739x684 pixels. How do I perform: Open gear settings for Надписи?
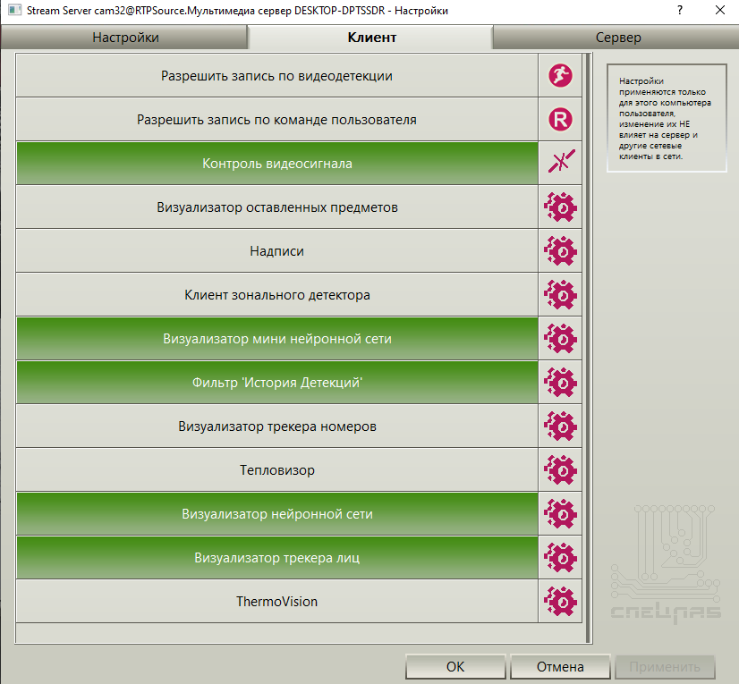pos(560,250)
